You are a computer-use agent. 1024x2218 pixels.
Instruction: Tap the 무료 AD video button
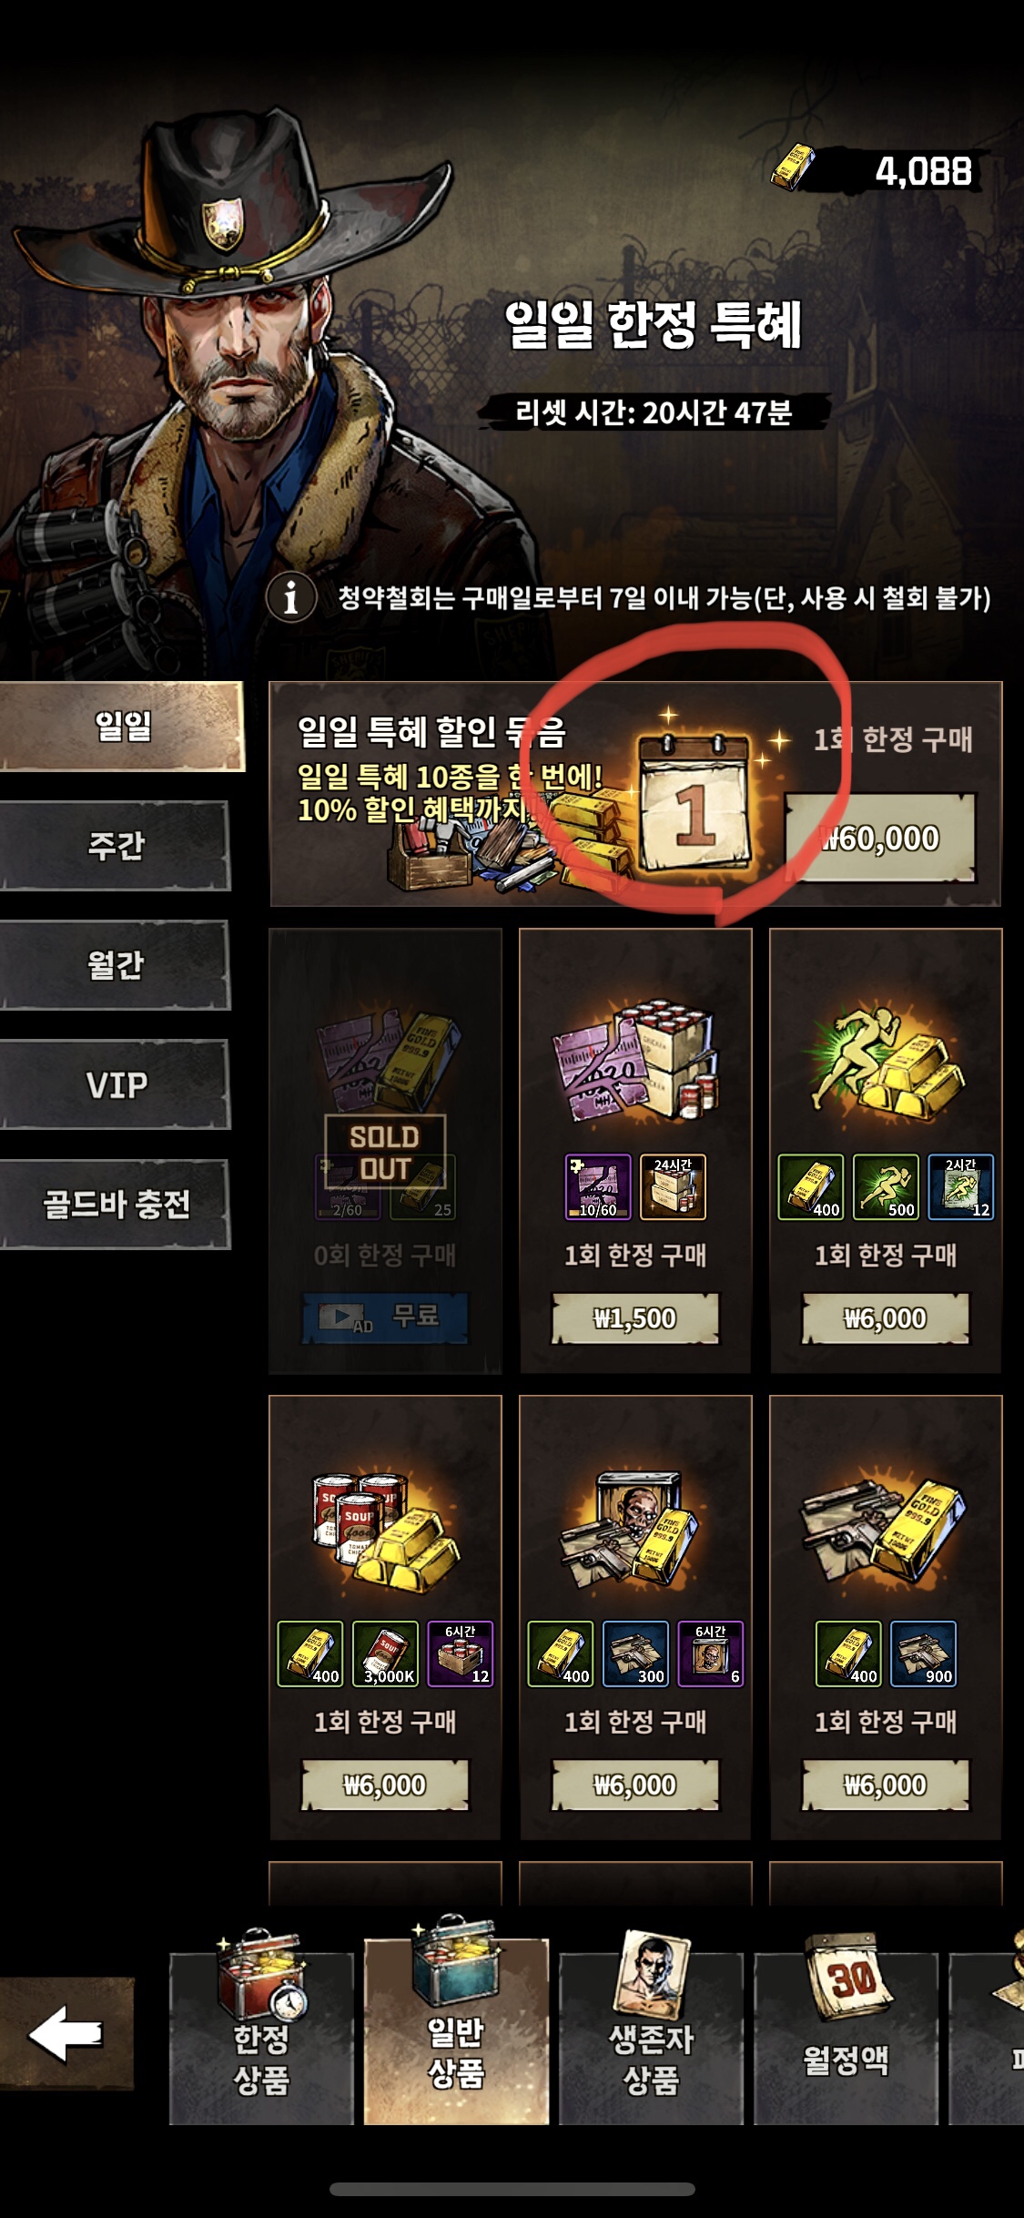(x=385, y=1318)
